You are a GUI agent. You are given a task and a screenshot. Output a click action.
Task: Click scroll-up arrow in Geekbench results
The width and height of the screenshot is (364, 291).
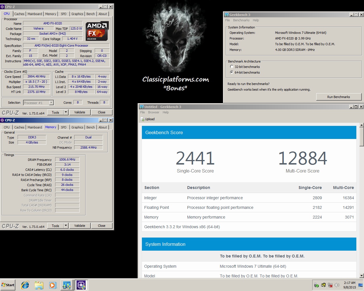(362, 125)
